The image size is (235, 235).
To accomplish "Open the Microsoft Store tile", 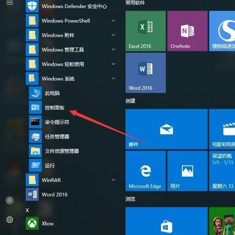I will tap(166, 221).
